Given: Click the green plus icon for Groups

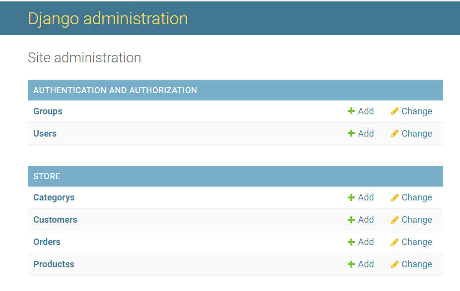Looking at the screenshot, I should [x=351, y=111].
